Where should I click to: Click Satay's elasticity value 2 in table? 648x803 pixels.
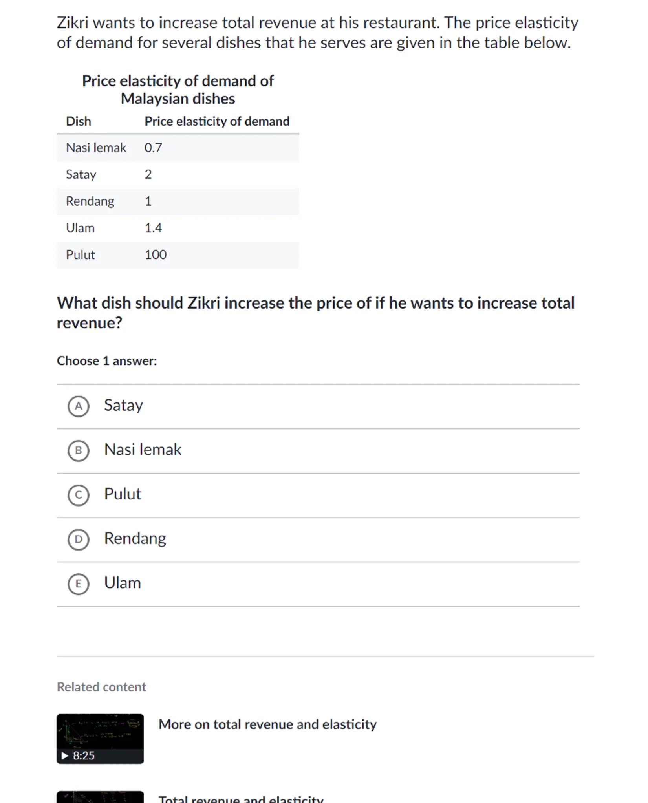pos(148,174)
